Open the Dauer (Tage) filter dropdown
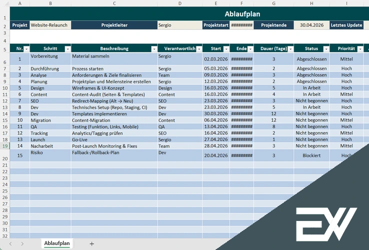Viewport: 369px width, 250px height. [289, 49]
